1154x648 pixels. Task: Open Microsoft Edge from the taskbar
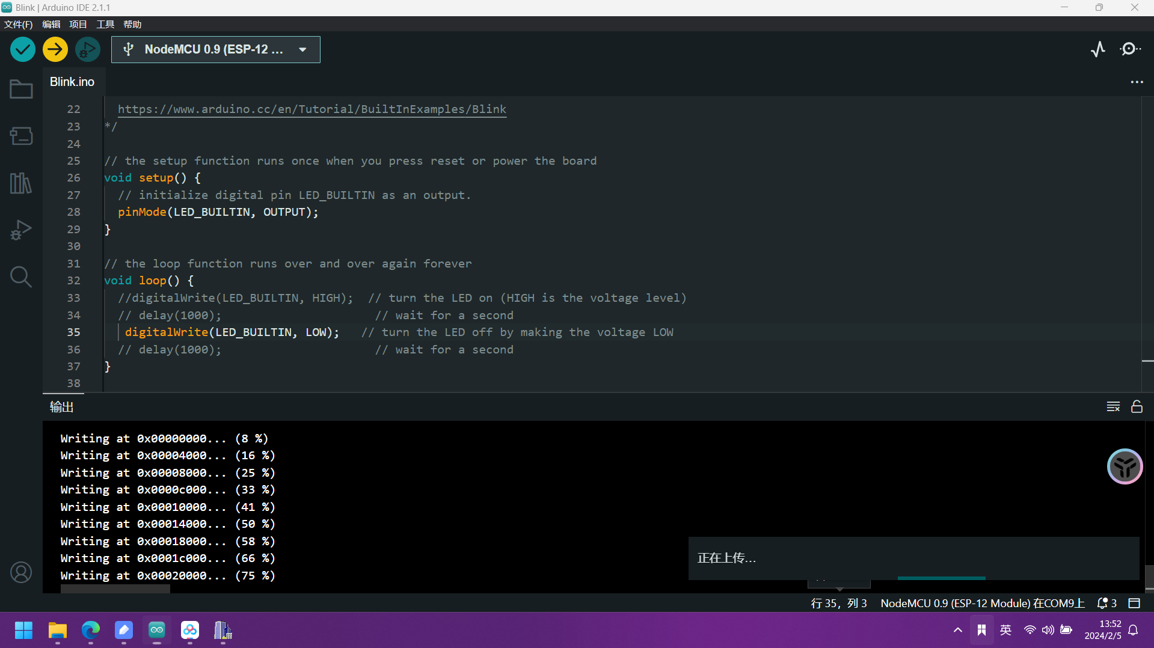(91, 630)
